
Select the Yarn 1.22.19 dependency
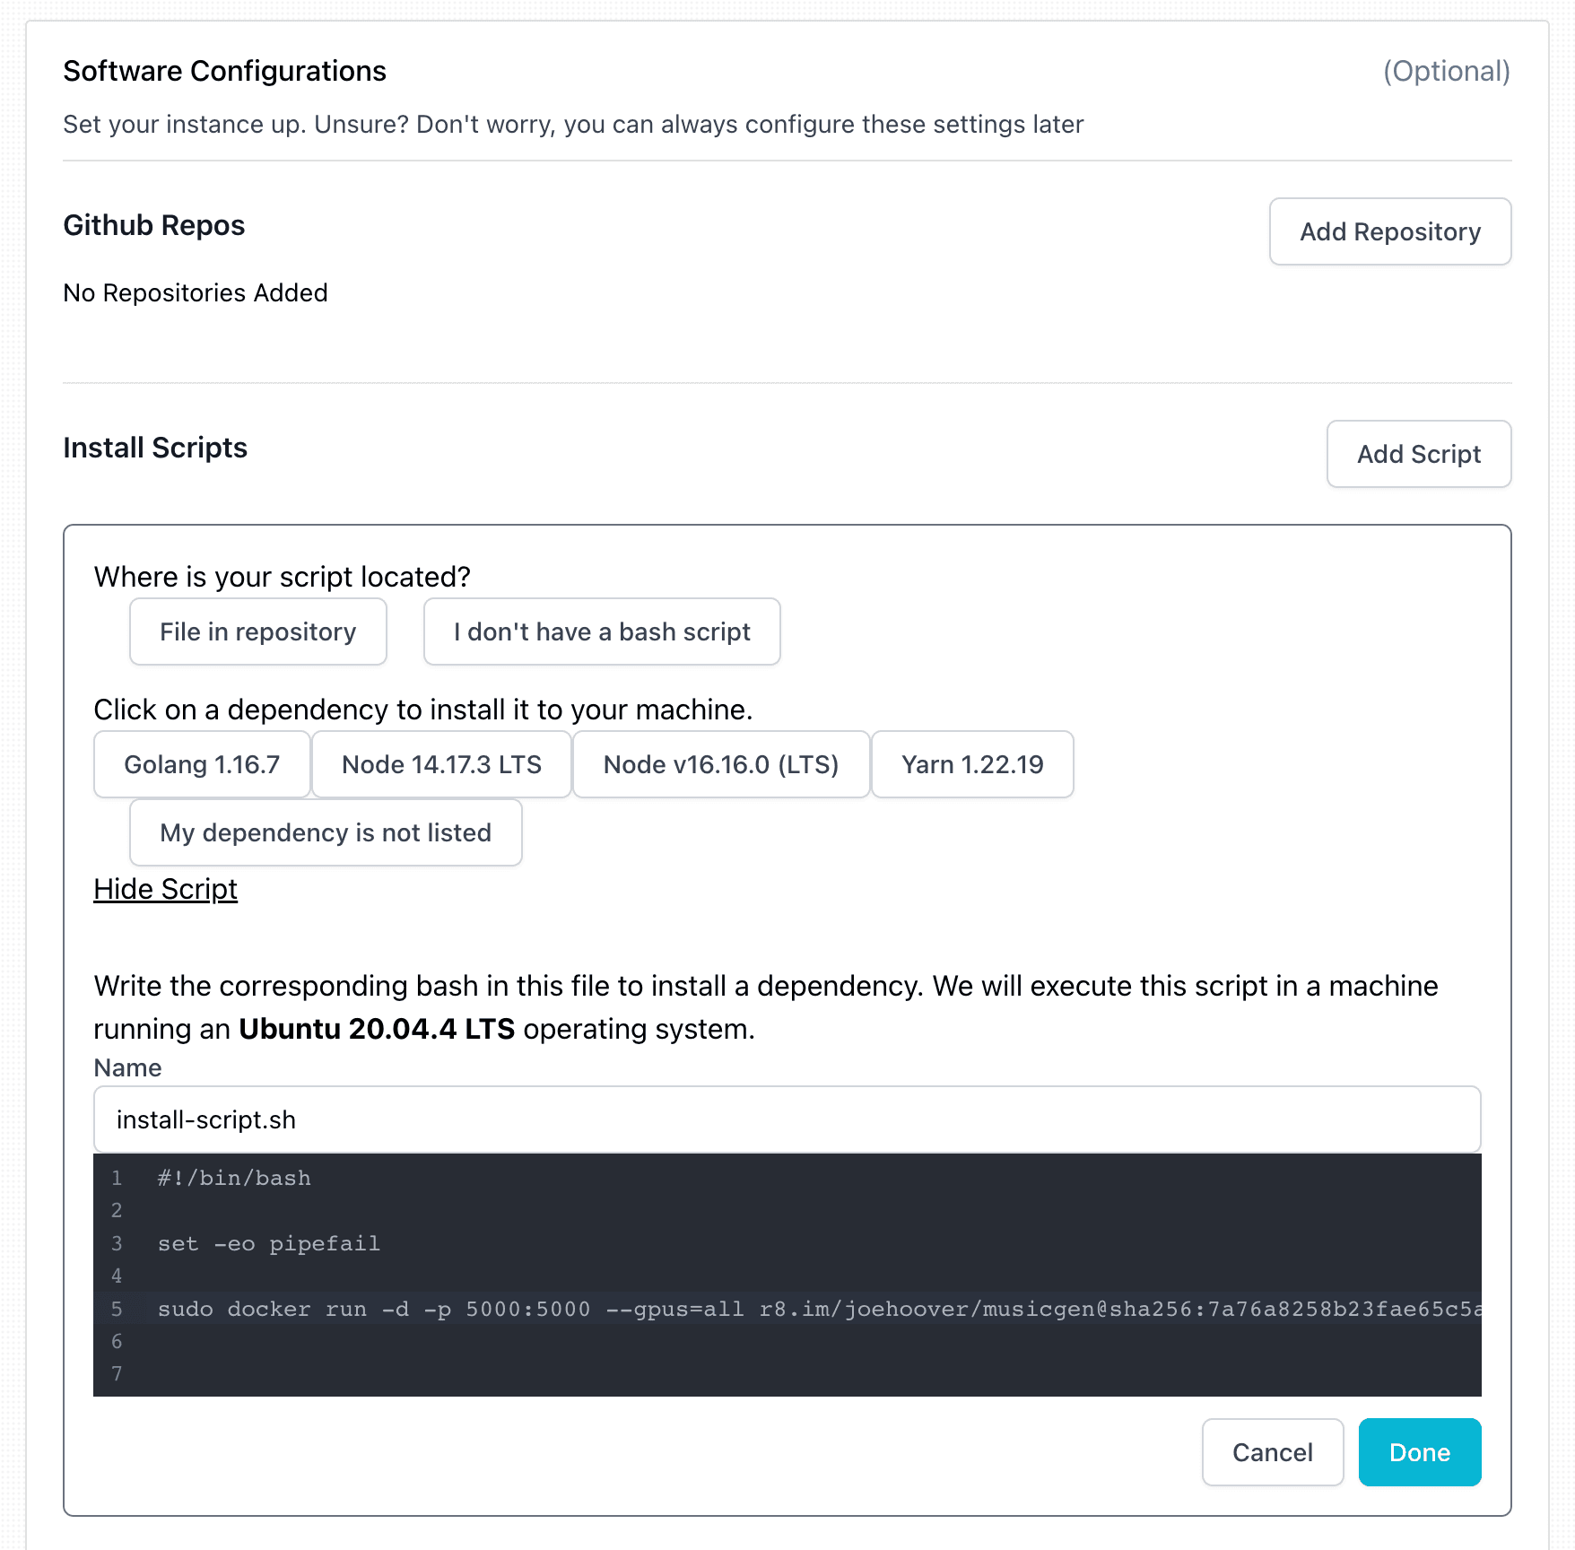tap(972, 764)
